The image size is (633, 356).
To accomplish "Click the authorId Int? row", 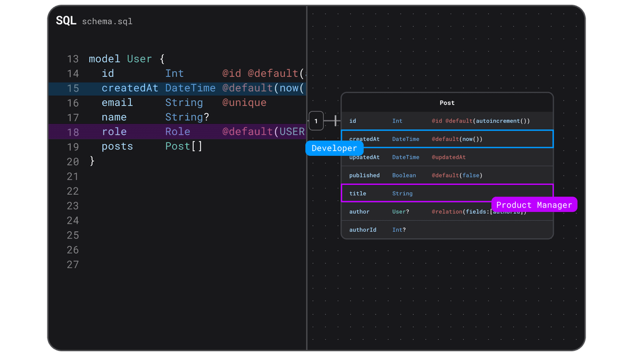I will pyautogui.click(x=447, y=230).
